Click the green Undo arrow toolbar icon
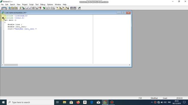 click(44, 8)
